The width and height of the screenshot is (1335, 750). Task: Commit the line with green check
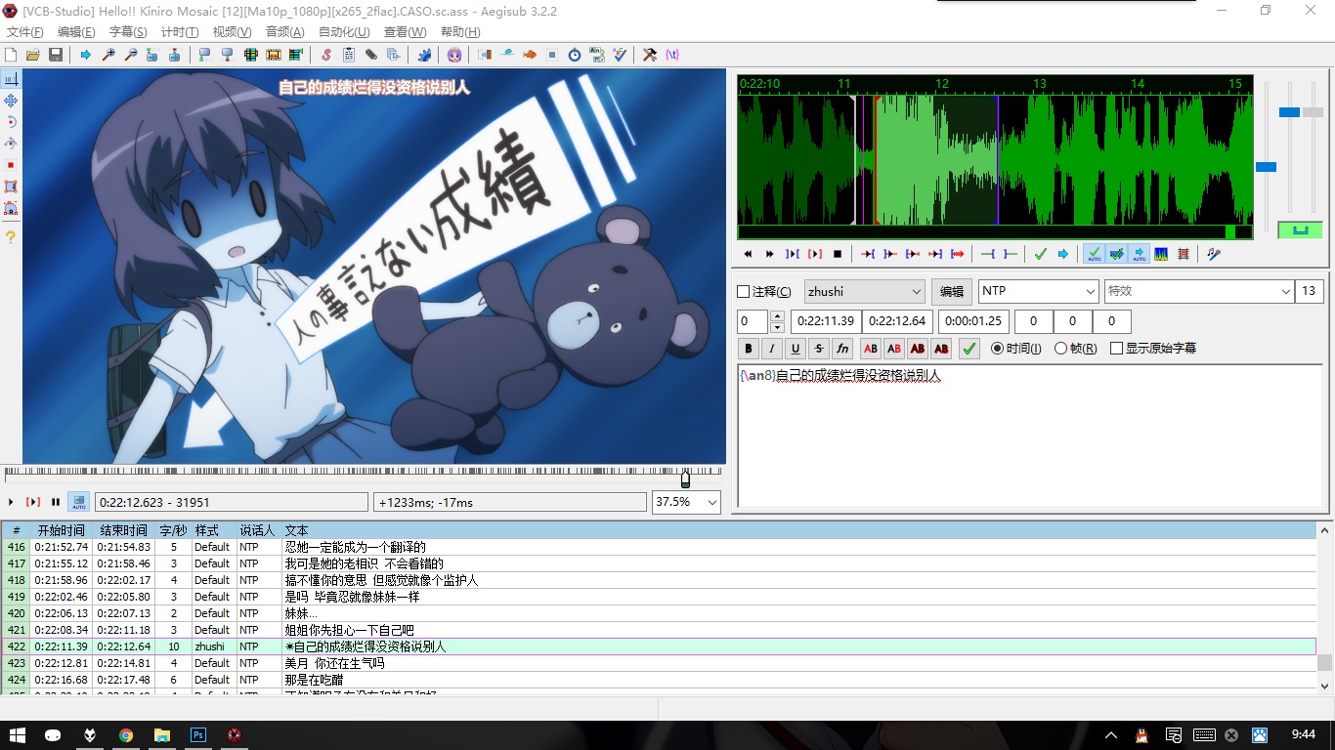click(x=969, y=349)
